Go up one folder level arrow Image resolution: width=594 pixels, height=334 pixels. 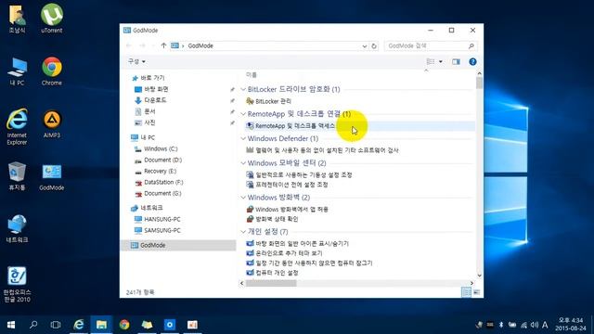tap(163, 45)
